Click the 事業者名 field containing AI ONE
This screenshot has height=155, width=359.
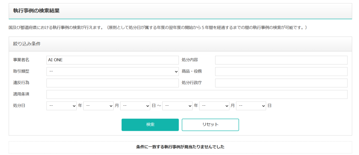[x=112, y=60]
